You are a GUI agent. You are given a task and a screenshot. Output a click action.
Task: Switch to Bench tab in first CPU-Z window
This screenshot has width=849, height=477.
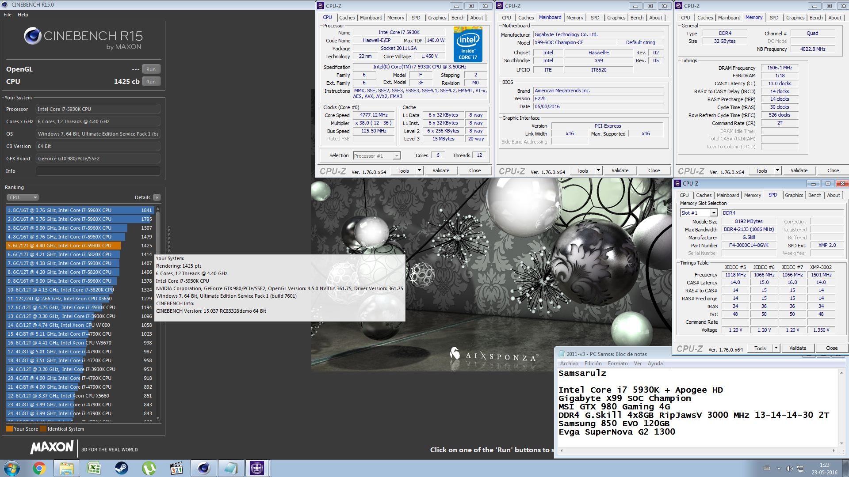[458, 18]
